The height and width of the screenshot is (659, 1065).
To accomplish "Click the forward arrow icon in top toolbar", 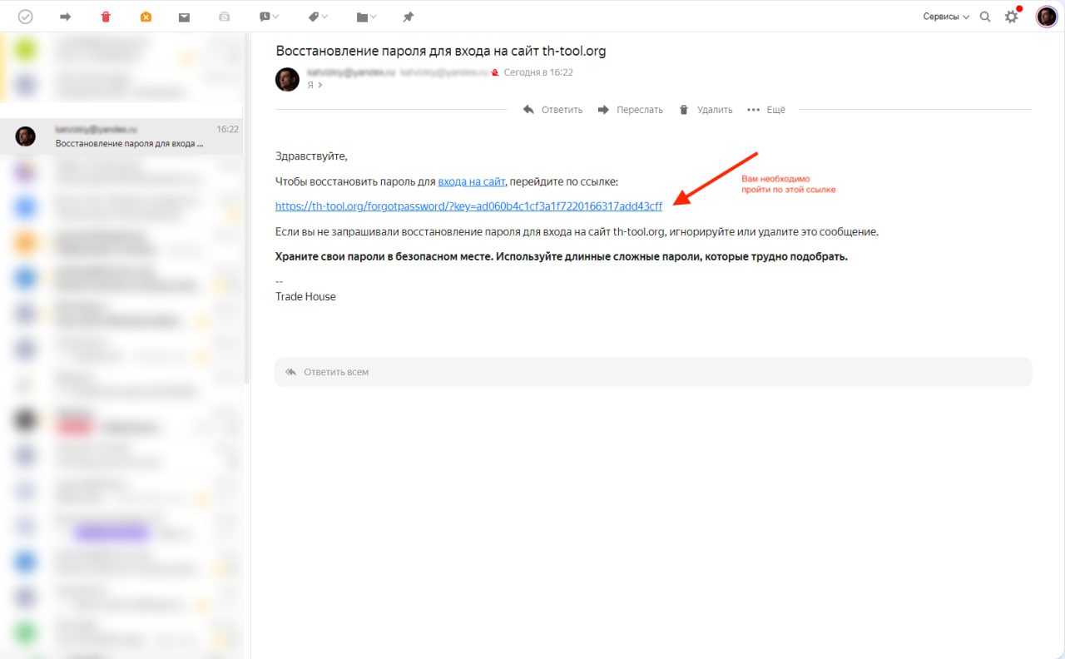I will [x=66, y=17].
